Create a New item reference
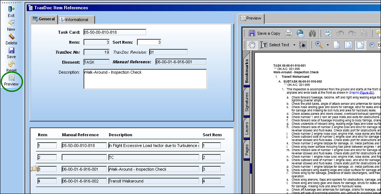 (x=11, y=23)
